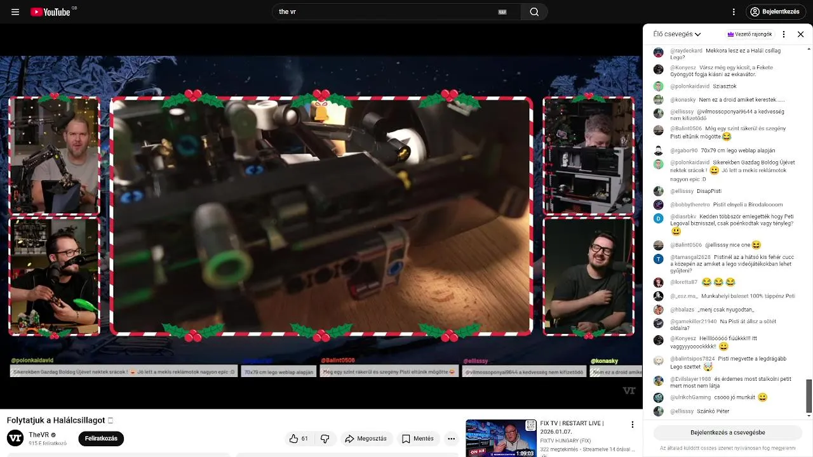Click the Megosztás share button

pos(365,439)
